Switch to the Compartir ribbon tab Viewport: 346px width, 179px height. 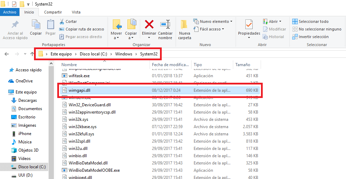(53, 12)
